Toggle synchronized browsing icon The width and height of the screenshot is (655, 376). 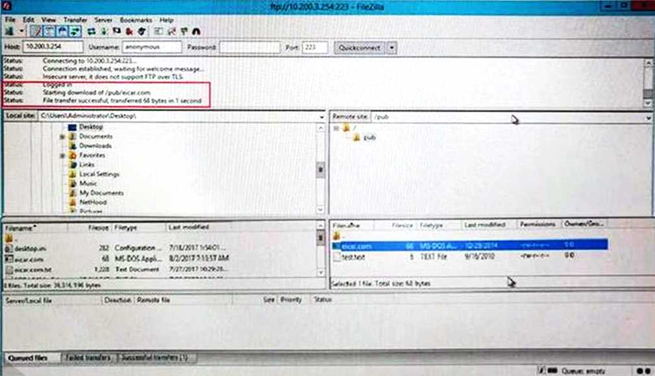[184, 31]
